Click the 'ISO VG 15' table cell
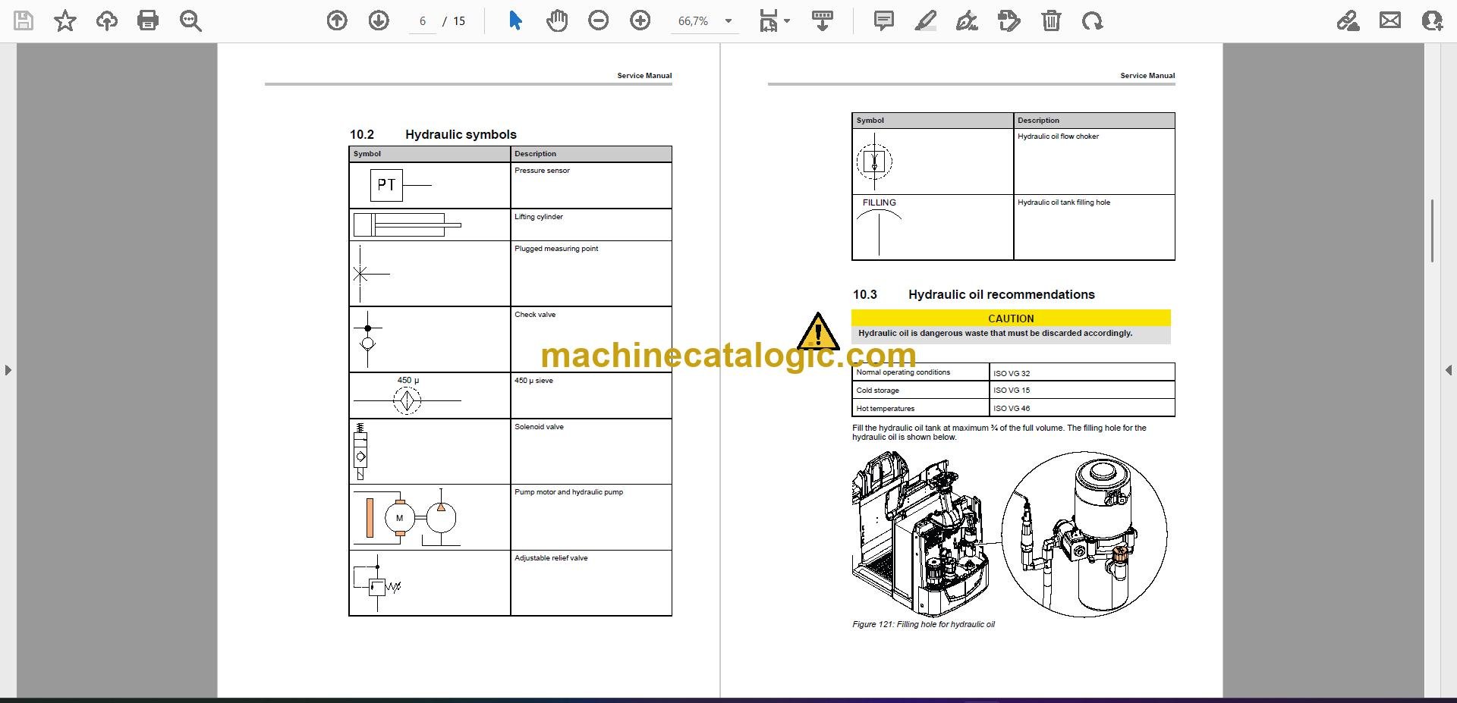The height and width of the screenshot is (703, 1457). (x=1082, y=390)
